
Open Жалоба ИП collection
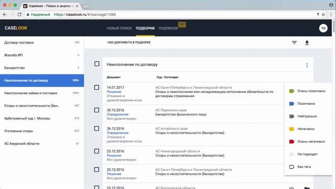pyautogui.click(x=42, y=55)
